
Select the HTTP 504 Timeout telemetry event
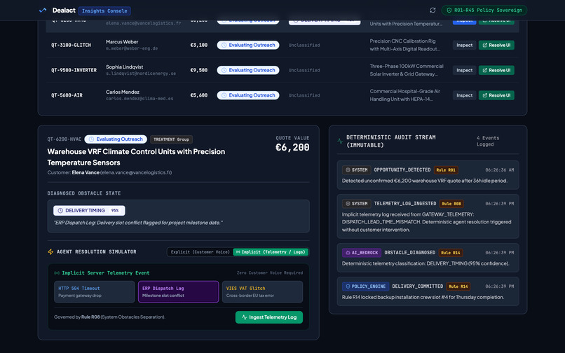tap(95, 292)
